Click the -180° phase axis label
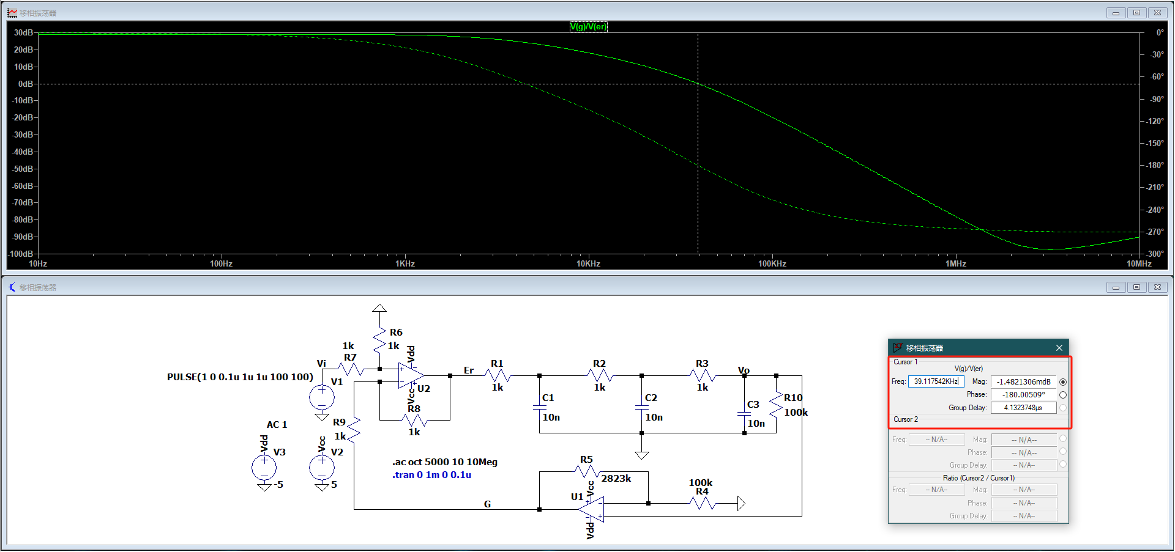This screenshot has width=1175, height=552. [x=1155, y=165]
